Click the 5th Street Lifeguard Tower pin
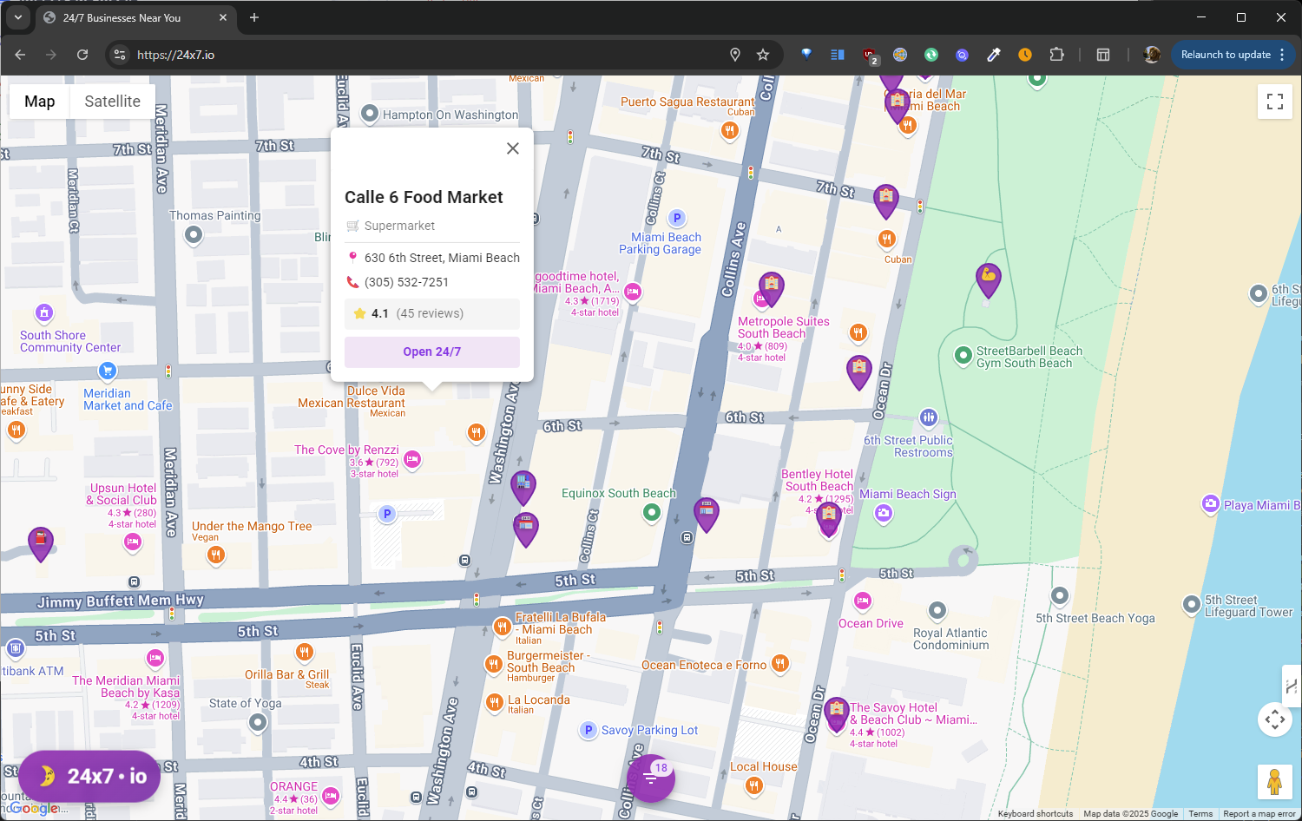 pyautogui.click(x=1192, y=604)
